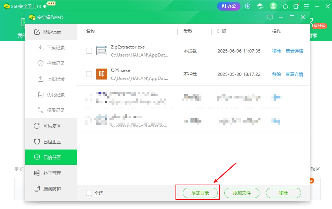The image size is (332, 209).
Task: Click 移除 link for ZipExtractor.exe
Action: [x=277, y=51]
